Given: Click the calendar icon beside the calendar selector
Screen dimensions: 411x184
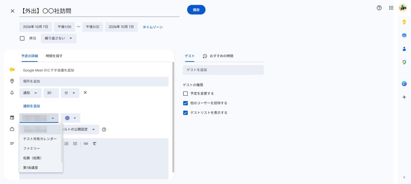Looking at the screenshot, I should coord(12,118).
